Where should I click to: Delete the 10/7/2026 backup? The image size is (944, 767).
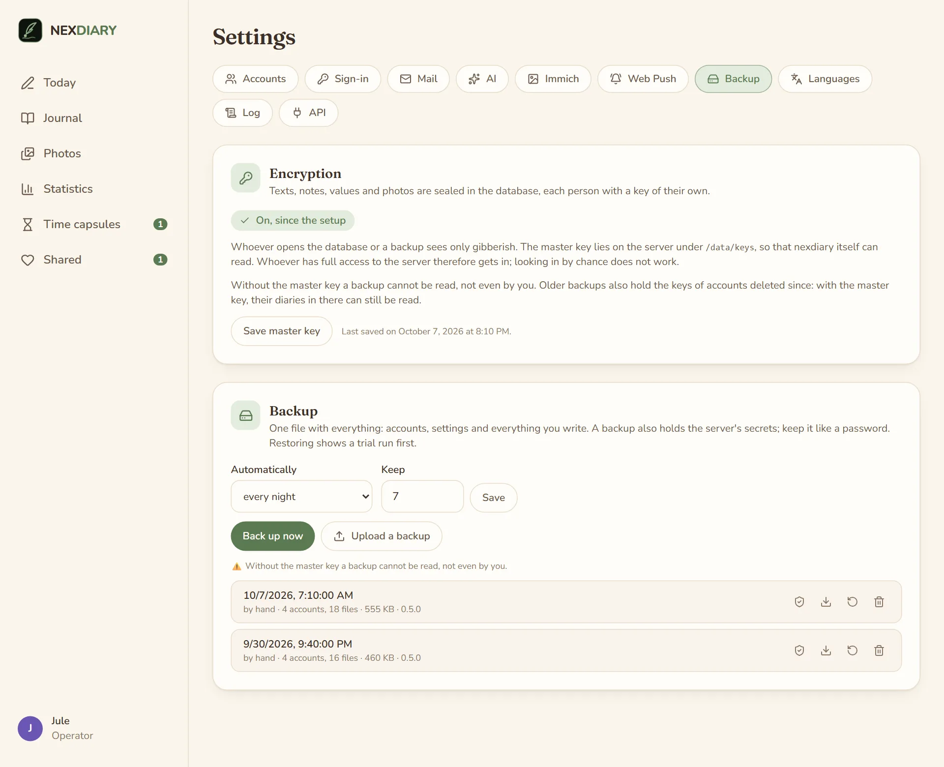879,602
